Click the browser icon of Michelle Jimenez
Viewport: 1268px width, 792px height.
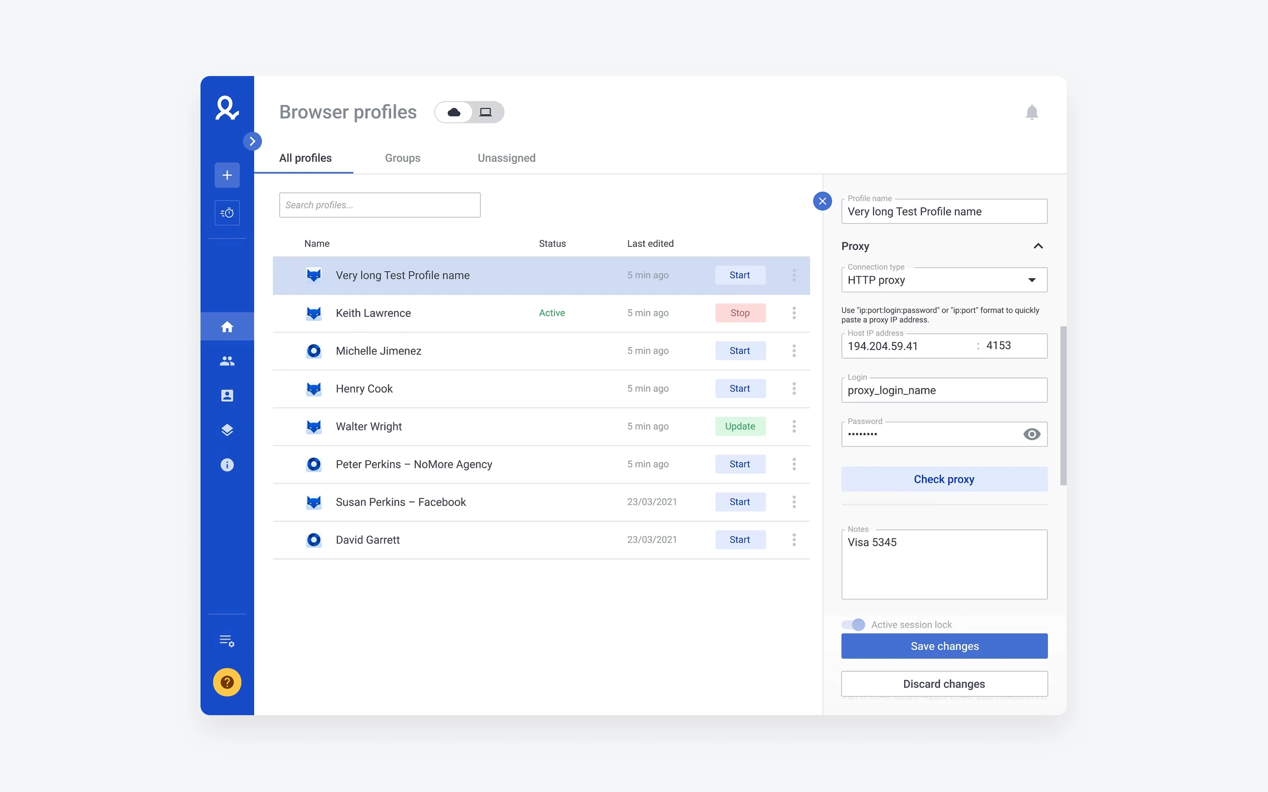click(x=313, y=351)
